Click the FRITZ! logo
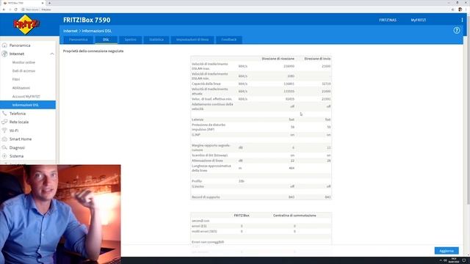The width and height of the screenshot is (470, 264). click(26, 24)
